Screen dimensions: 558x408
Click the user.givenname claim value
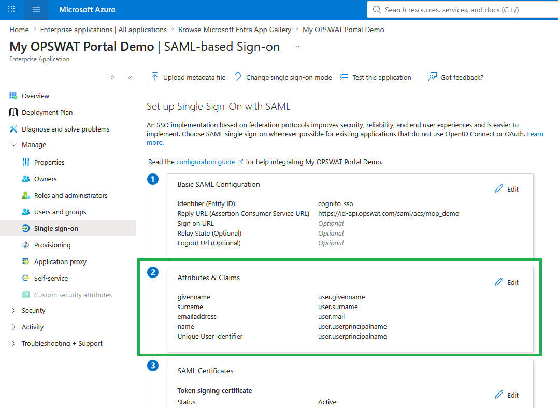tap(341, 297)
